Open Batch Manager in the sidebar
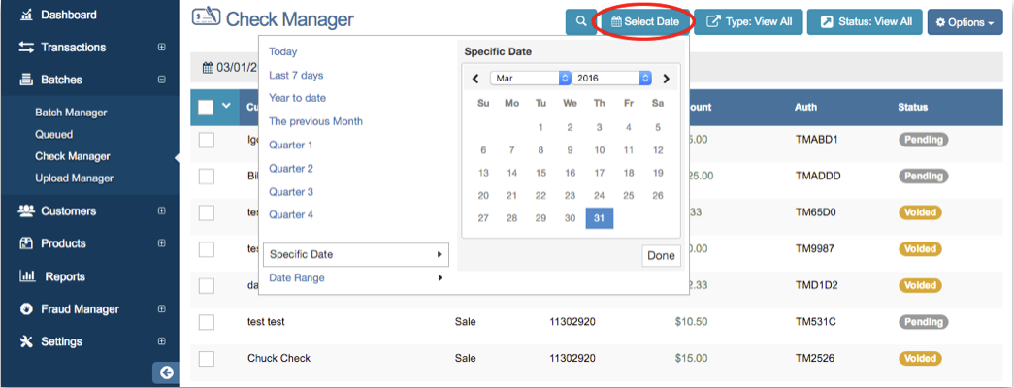The height and width of the screenshot is (388, 1014). pyautogui.click(x=71, y=113)
